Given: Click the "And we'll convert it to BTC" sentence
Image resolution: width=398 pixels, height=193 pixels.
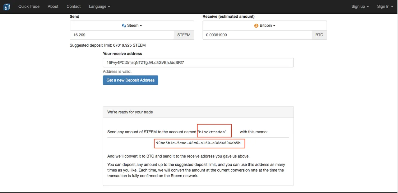Looking at the screenshot, I should click(178, 156).
